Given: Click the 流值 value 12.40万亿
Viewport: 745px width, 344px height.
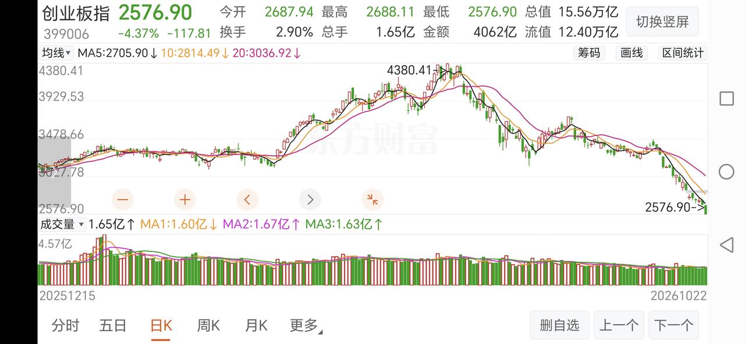Looking at the screenshot, I should (x=587, y=32).
